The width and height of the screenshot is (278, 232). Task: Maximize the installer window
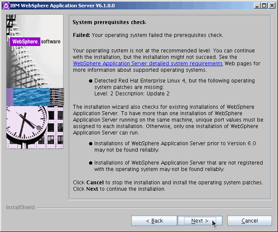click(264, 6)
